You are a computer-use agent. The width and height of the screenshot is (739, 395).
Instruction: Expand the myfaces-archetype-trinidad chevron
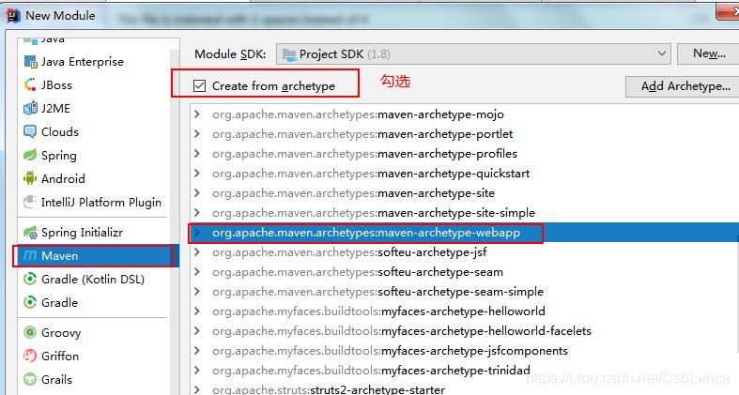pyautogui.click(x=197, y=371)
